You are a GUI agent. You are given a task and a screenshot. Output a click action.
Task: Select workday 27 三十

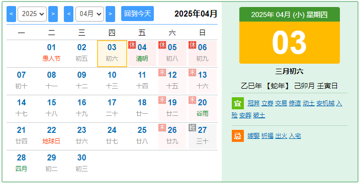click(x=203, y=136)
